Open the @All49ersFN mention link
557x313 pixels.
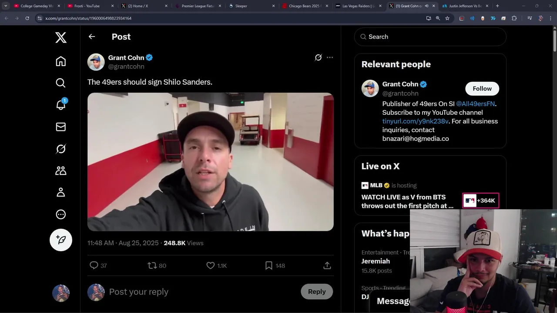click(475, 104)
